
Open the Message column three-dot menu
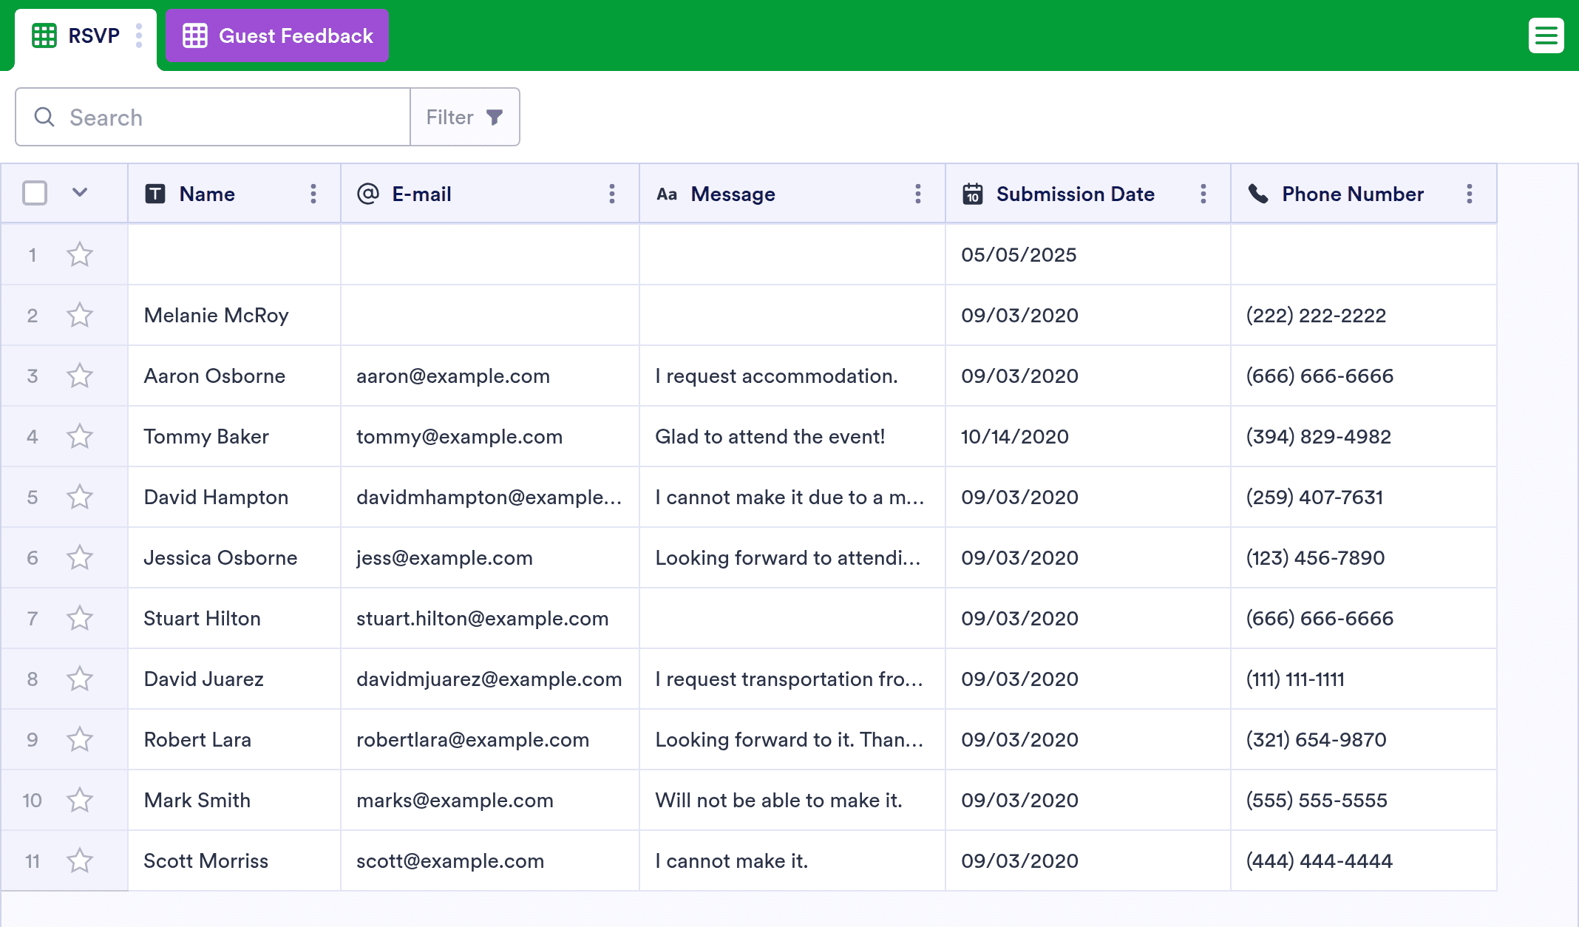[917, 194]
